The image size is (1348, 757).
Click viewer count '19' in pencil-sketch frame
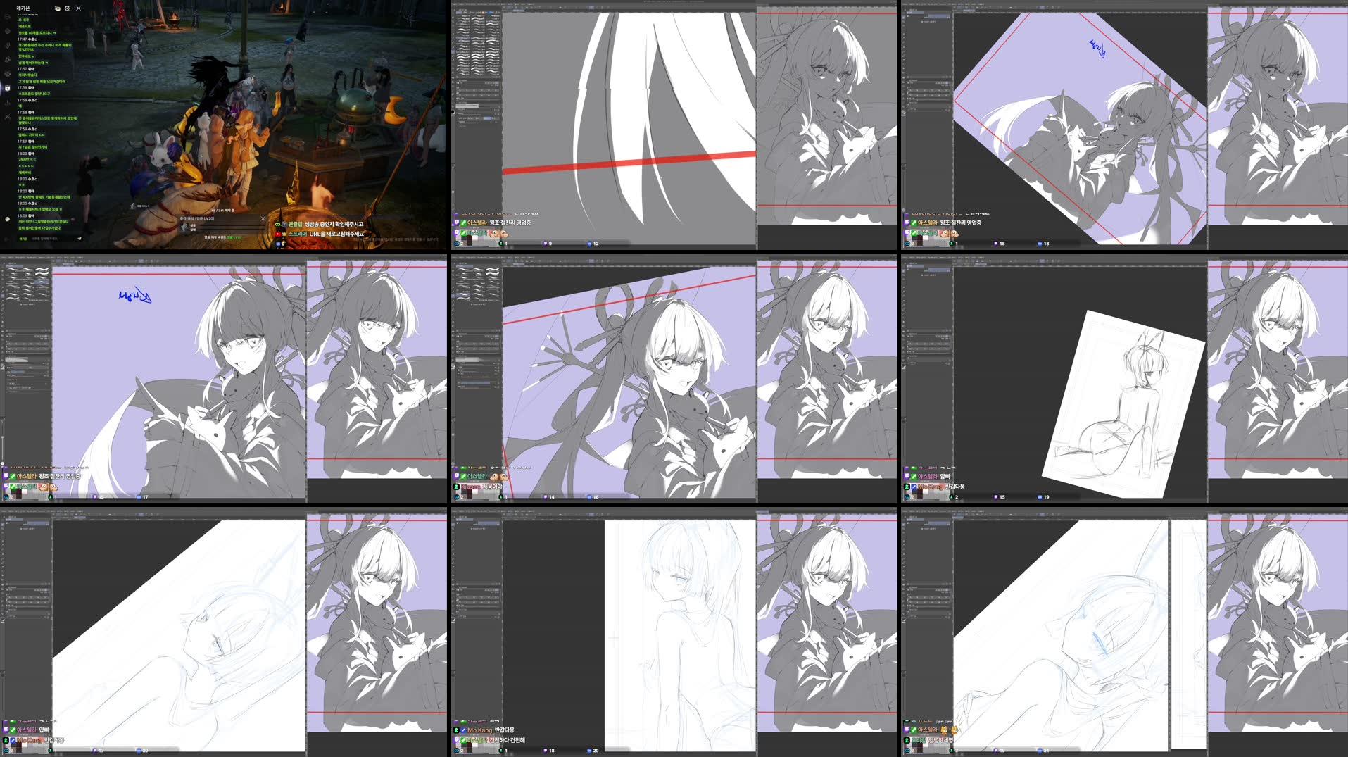(x=1046, y=497)
